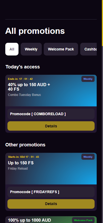Click the 'Starts in' countdown timer
The height and width of the screenshot is (223, 103).
(24, 157)
